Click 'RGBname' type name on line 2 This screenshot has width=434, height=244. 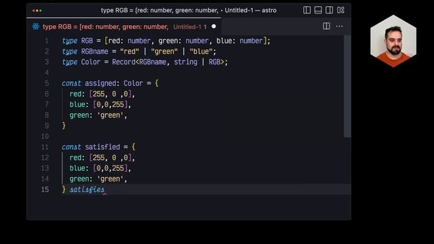click(x=95, y=52)
